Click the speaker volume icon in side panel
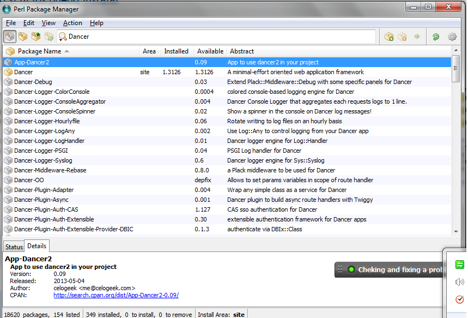Image resolution: width=468 pixels, height=318 pixels. point(460,282)
